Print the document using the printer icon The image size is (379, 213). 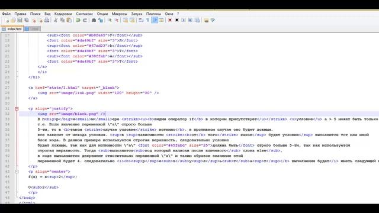(x=47, y=20)
